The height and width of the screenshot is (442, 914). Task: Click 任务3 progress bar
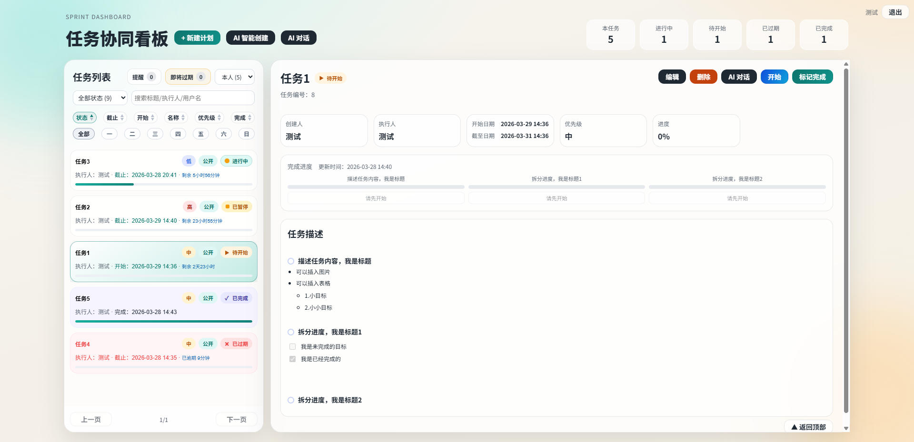point(163,184)
